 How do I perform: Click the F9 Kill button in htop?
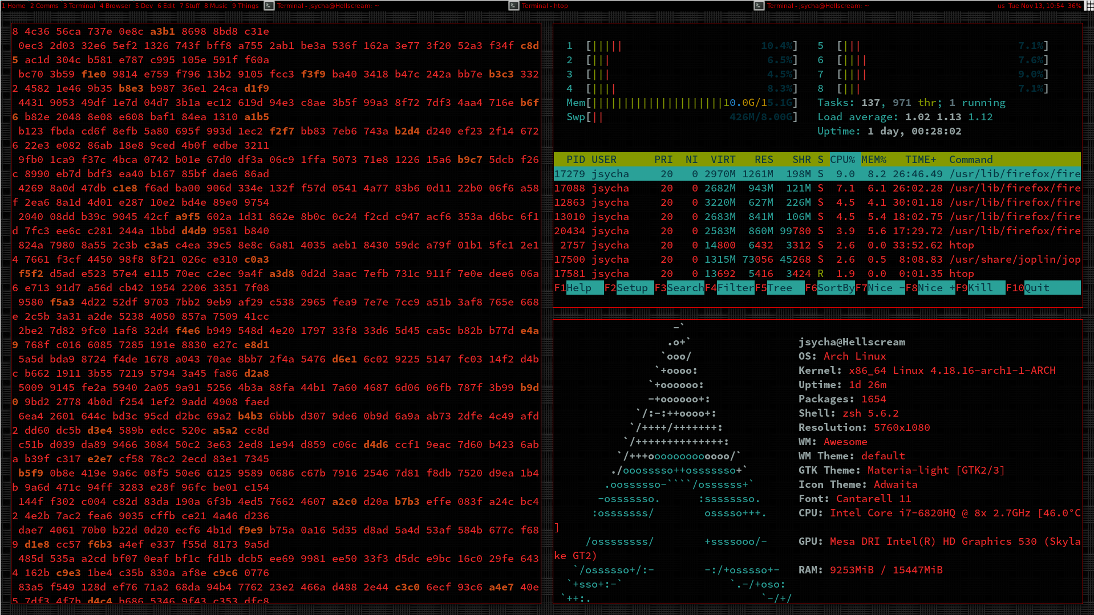[980, 288]
